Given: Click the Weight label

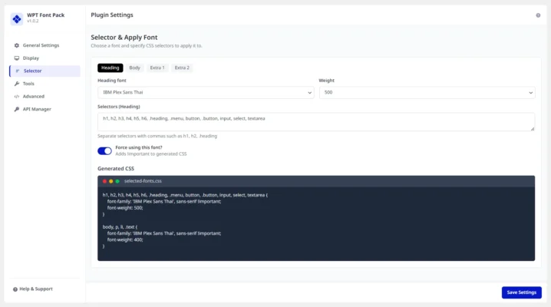Looking at the screenshot, I should [326, 81].
